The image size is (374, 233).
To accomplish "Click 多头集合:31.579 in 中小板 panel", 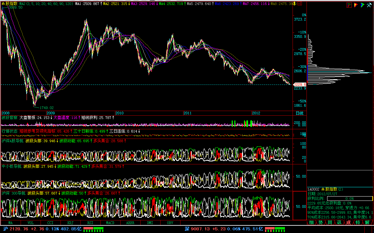I will [x=106, y=166].
